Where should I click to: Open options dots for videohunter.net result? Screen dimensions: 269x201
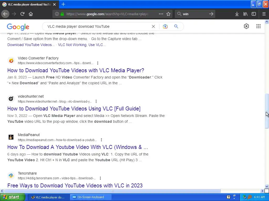tap(96, 101)
